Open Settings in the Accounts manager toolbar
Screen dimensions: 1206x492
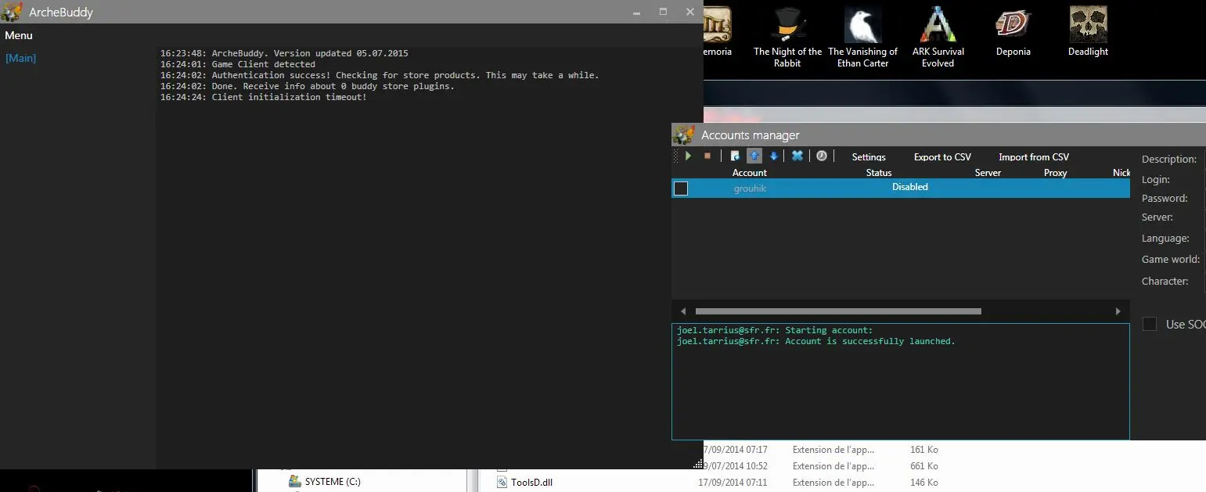pyautogui.click(x=869, y=156)
